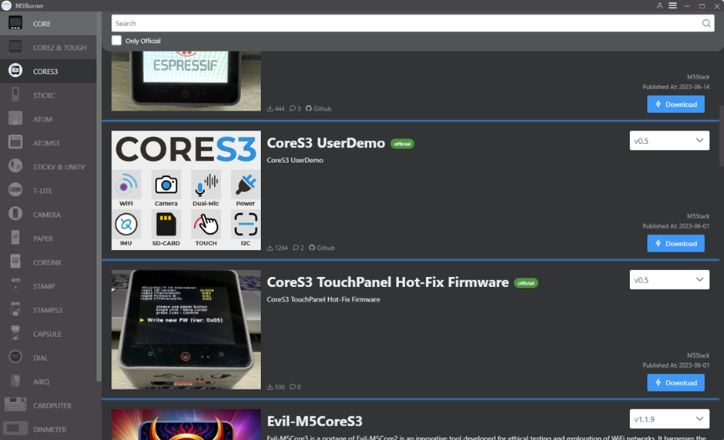
Task: Open the hamburger menu icon in title bar
Action: click(672, 5)
